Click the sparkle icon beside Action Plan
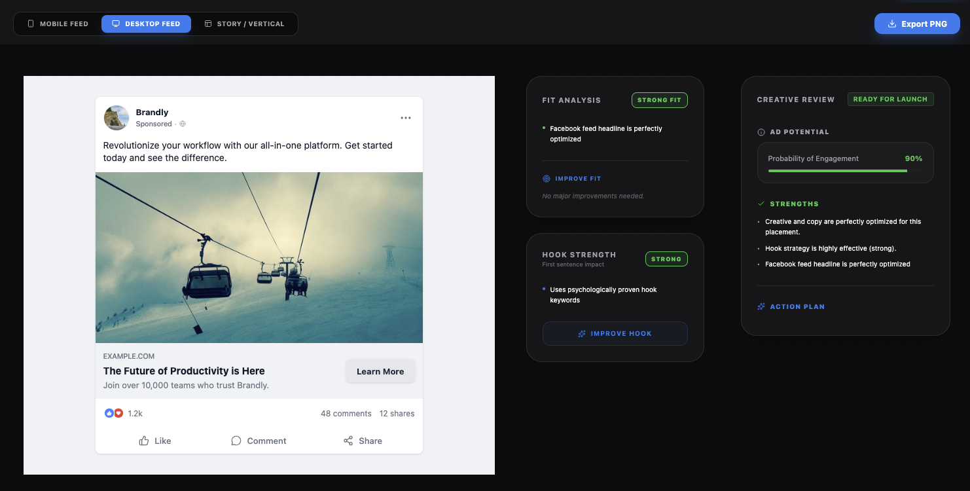 [761, 306]
